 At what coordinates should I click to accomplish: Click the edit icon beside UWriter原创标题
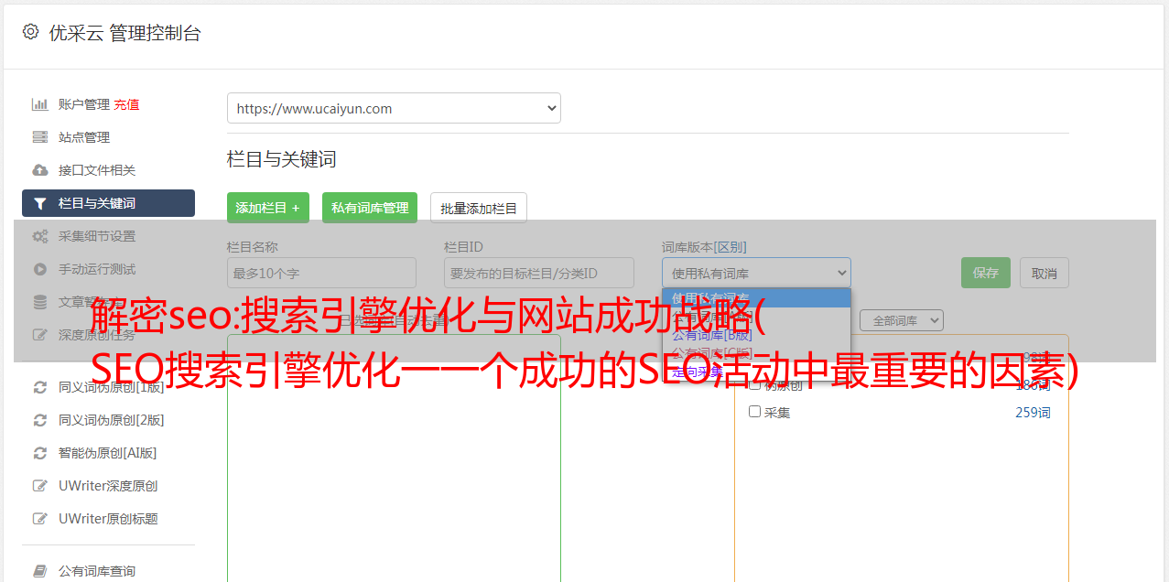pyautogui.click(x=39, y=519)
